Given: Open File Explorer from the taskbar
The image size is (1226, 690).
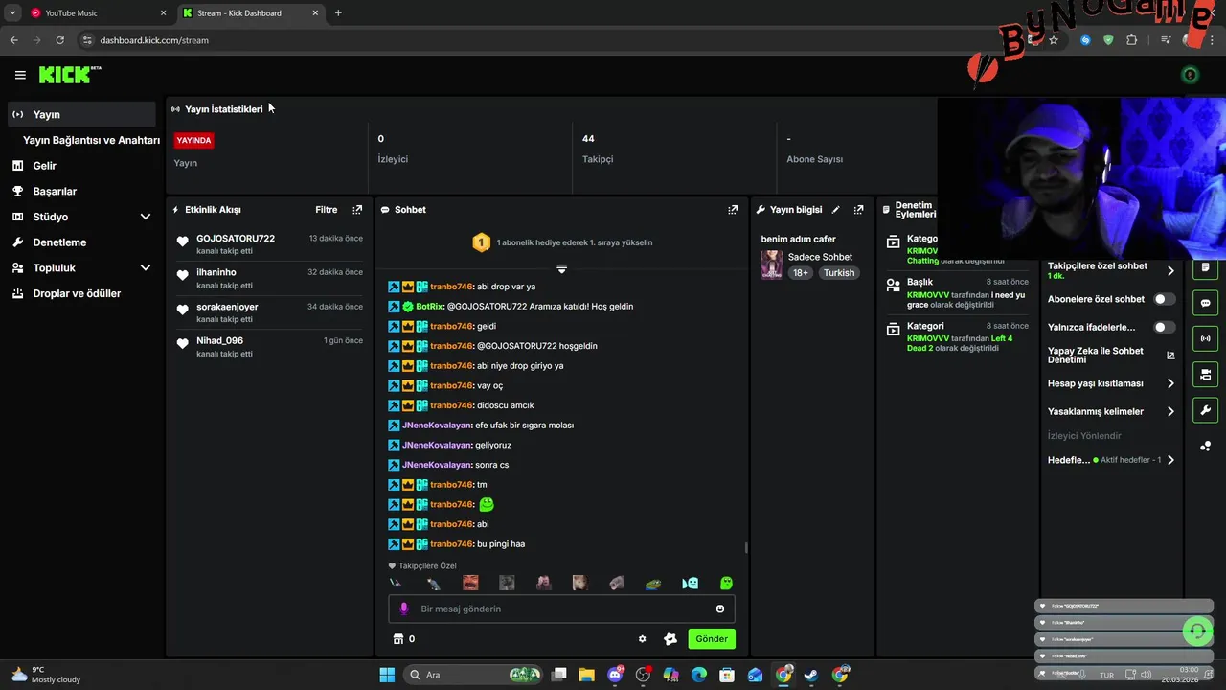Looking at the screenshot, I should coord(586,675).
